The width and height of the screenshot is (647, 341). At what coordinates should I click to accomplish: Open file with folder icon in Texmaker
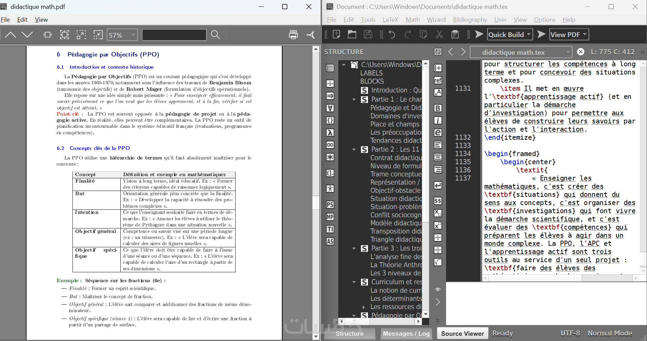352,34
